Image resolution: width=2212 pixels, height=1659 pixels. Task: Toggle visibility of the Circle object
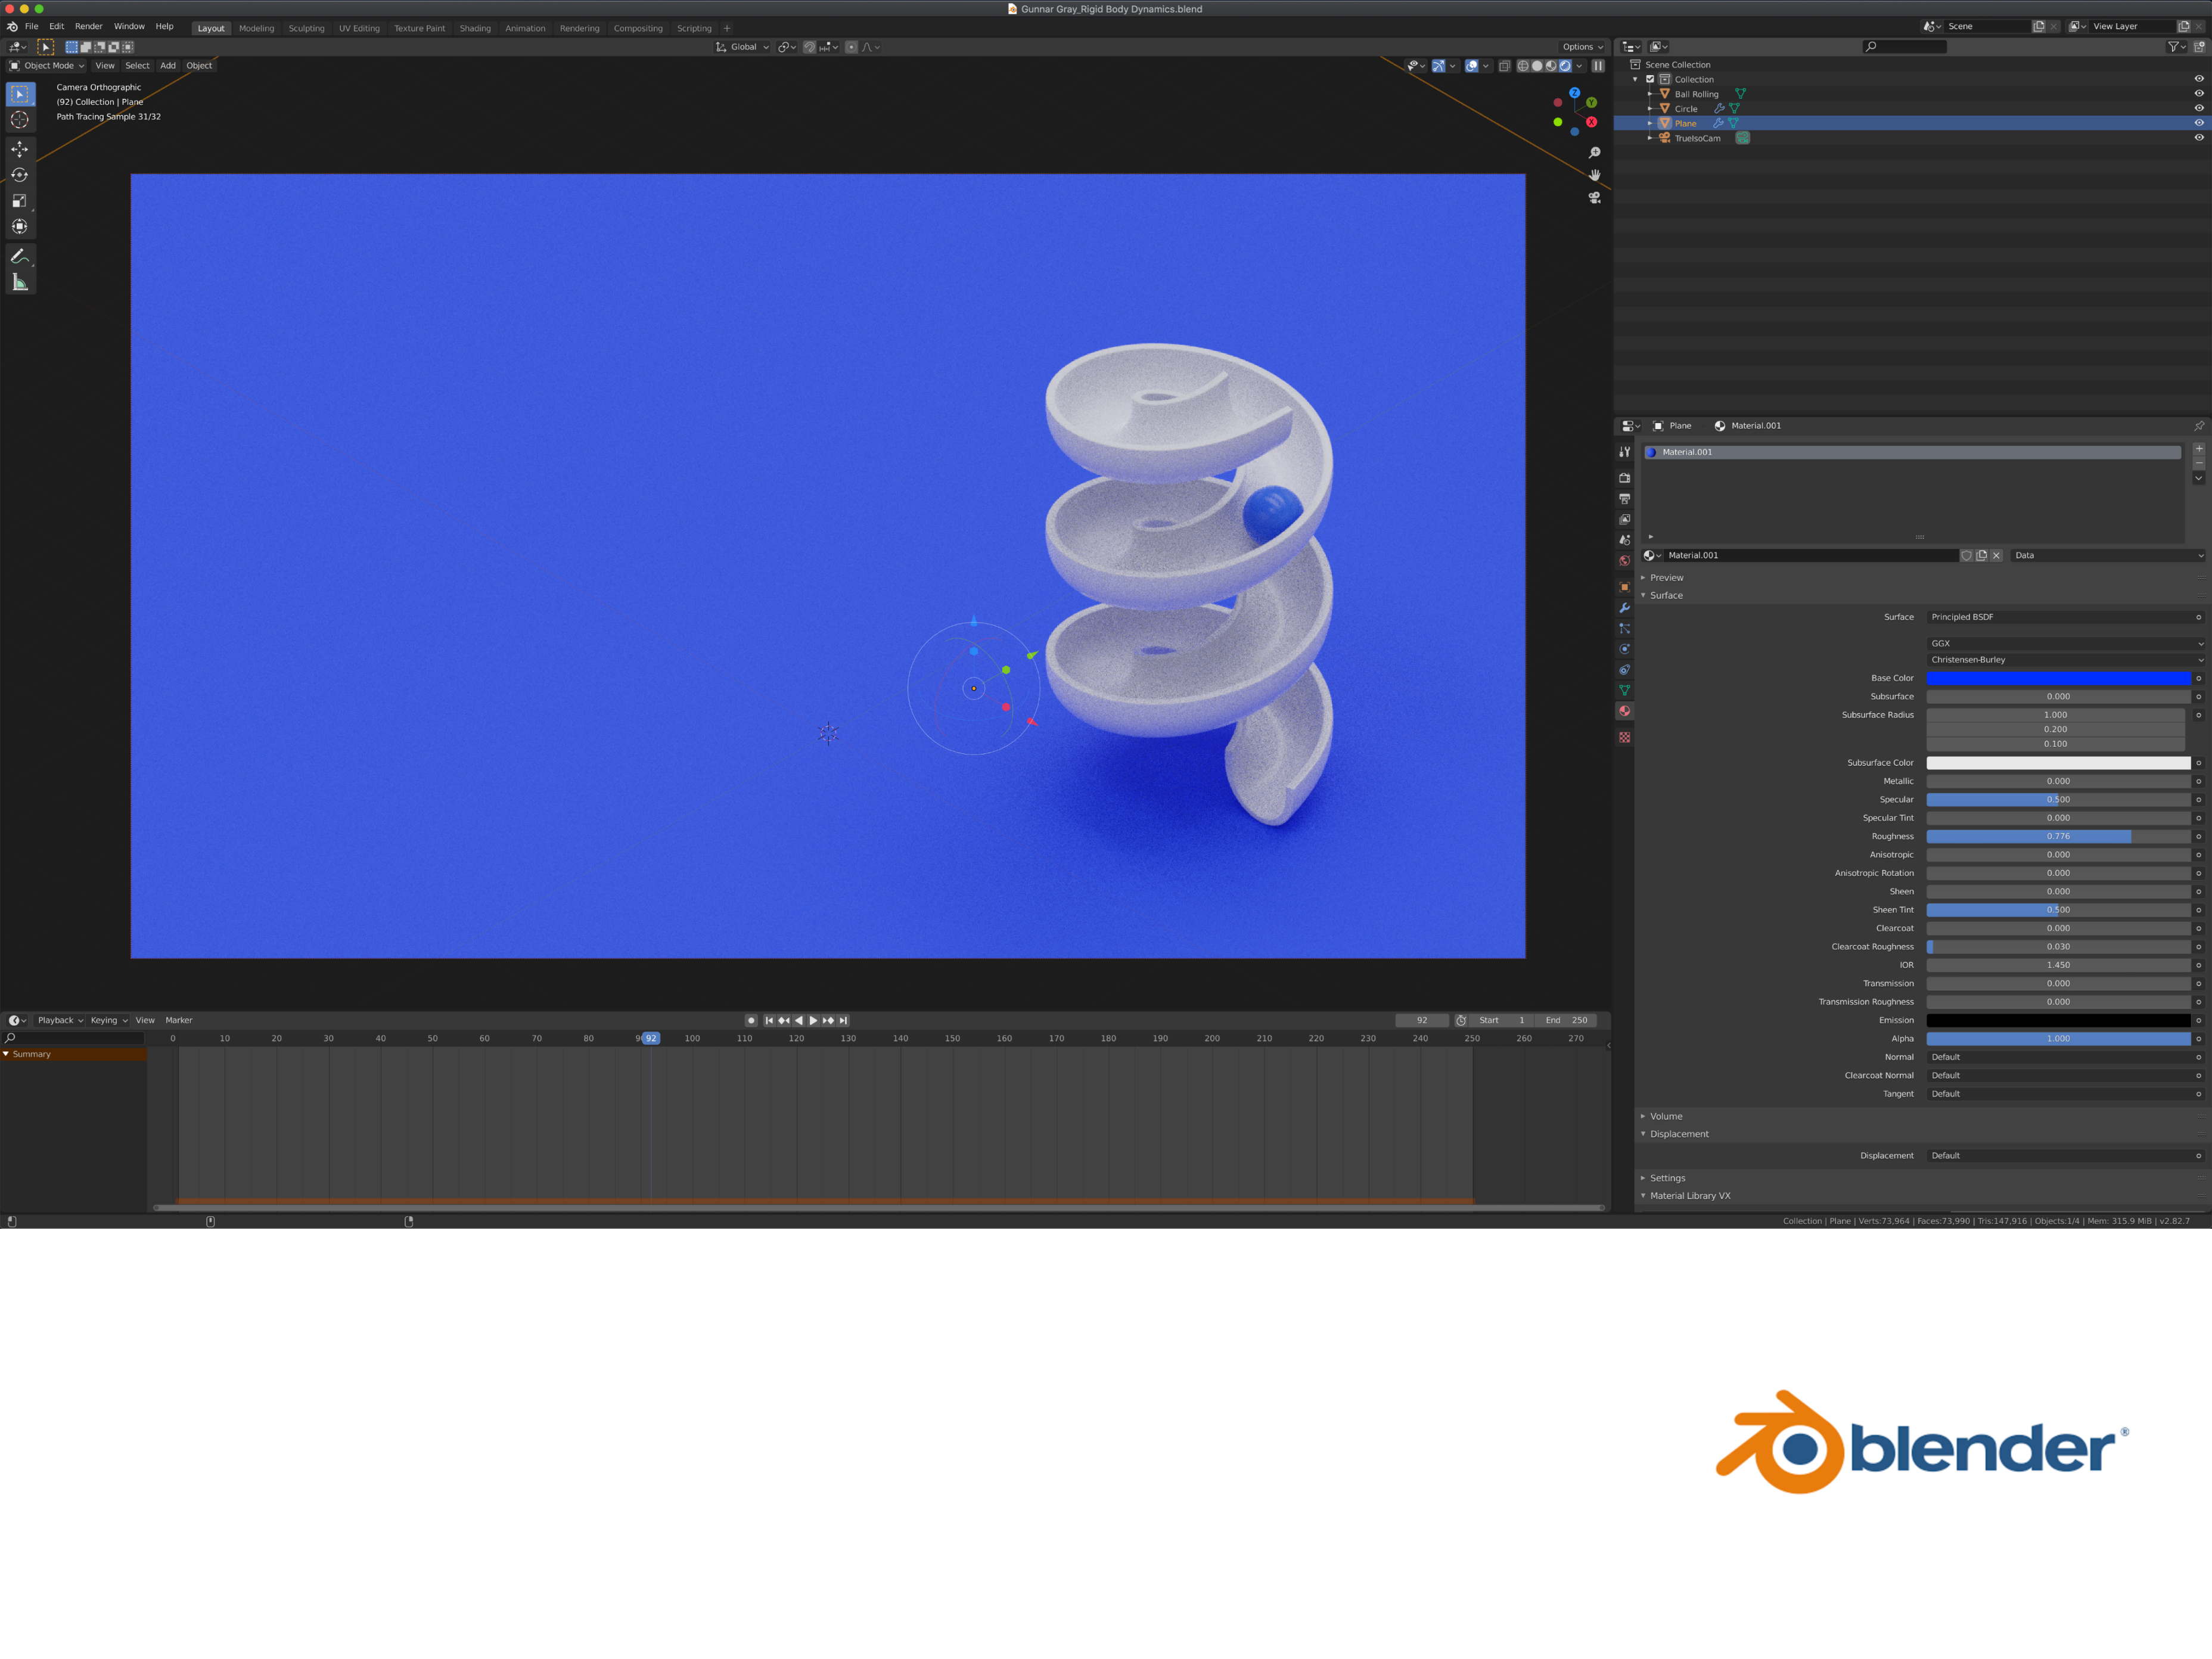(x=2198, y=108)
